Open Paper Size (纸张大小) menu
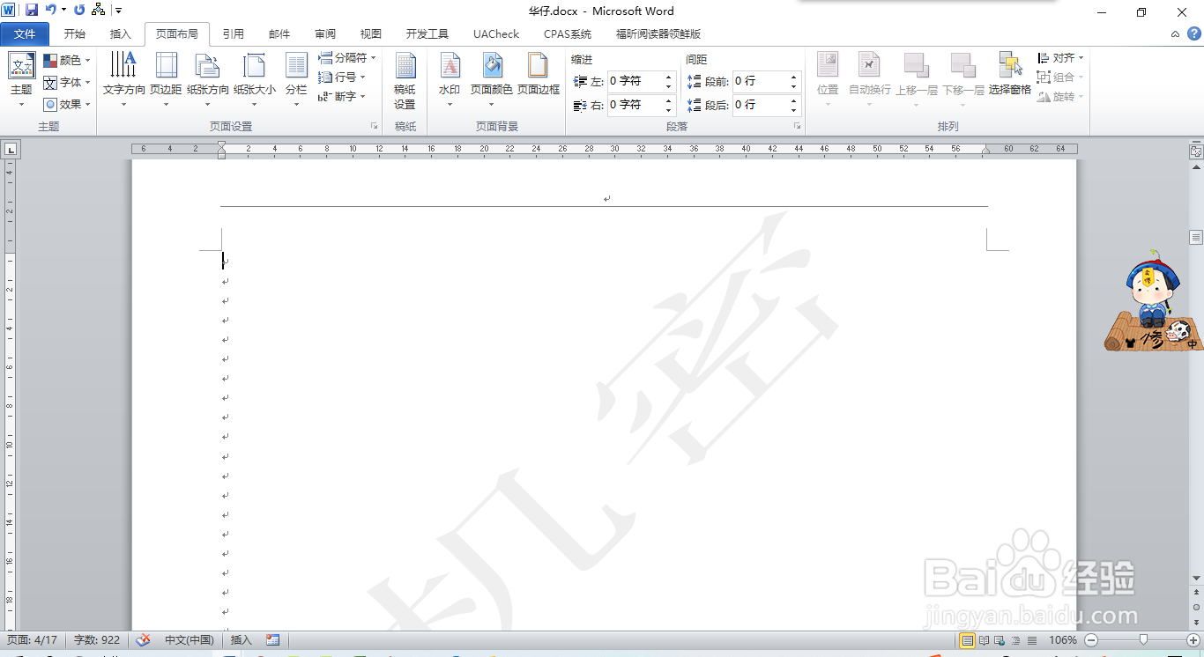The width and height of the screenshot is (1204, 657). (255, 79)
